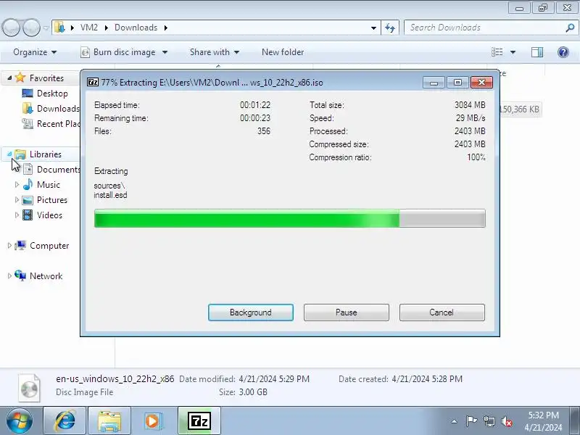Maximize the 7-Zip extracting dialog
Image resolution: width=580 pixels, height=435 pixels.
[457, 83]
